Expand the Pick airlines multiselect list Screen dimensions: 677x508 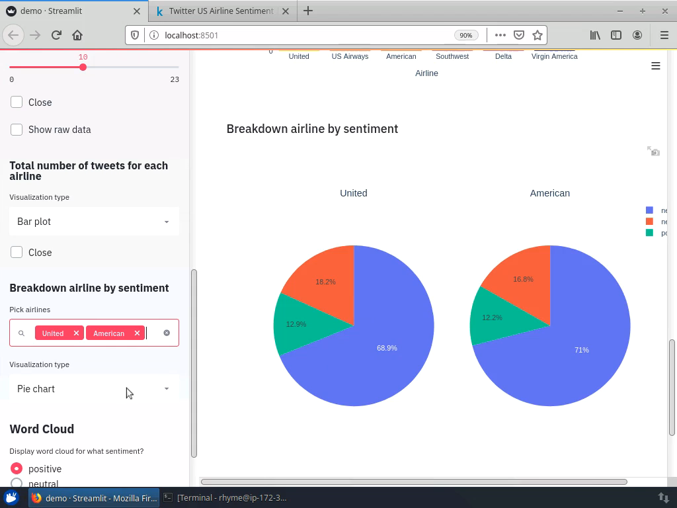pos(93,333)
